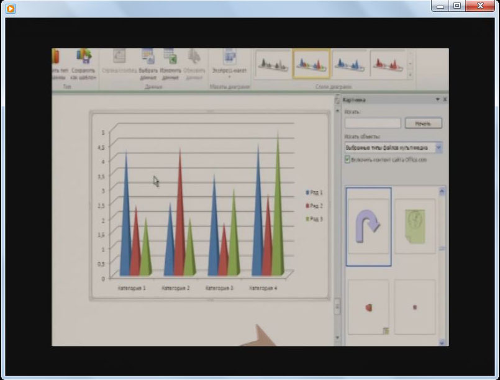Viewport: 500px width, 380px height.
Task: Click the 2,5 value on vertical axis
Action: coord(101,206)
